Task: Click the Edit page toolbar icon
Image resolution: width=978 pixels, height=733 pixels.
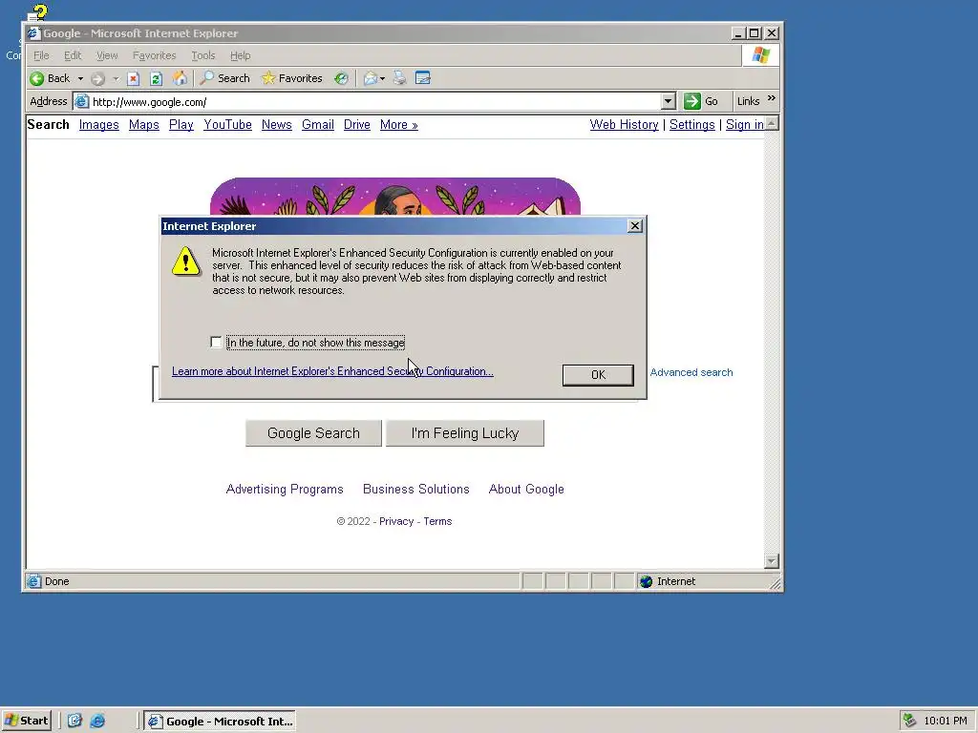Action: pyautogui.click(x=423, y=78)
